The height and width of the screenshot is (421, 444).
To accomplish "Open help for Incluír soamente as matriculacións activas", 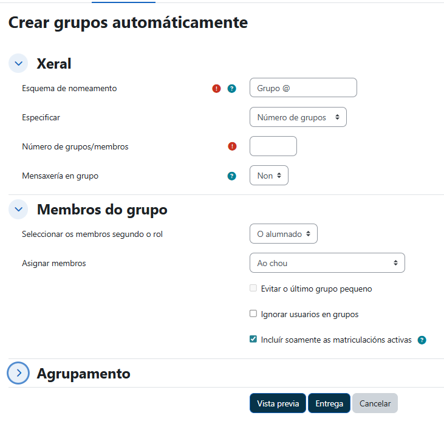I will [x=422, y=340].
